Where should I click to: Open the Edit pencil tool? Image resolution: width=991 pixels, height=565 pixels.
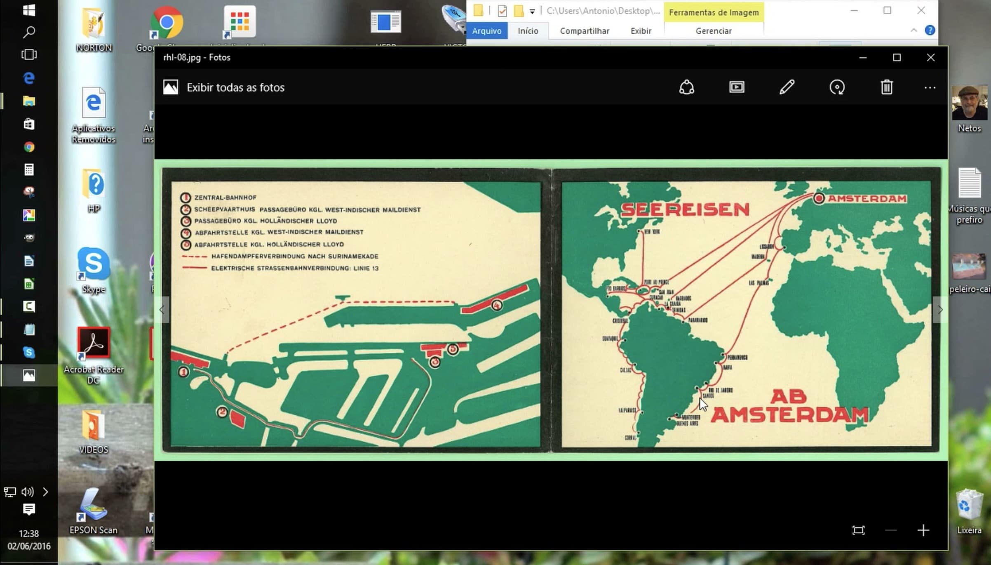[787, 87]
